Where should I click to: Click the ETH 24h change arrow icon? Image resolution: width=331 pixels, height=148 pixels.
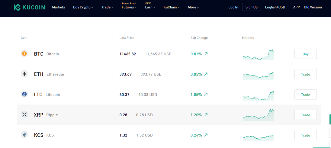tap(206, 74)
